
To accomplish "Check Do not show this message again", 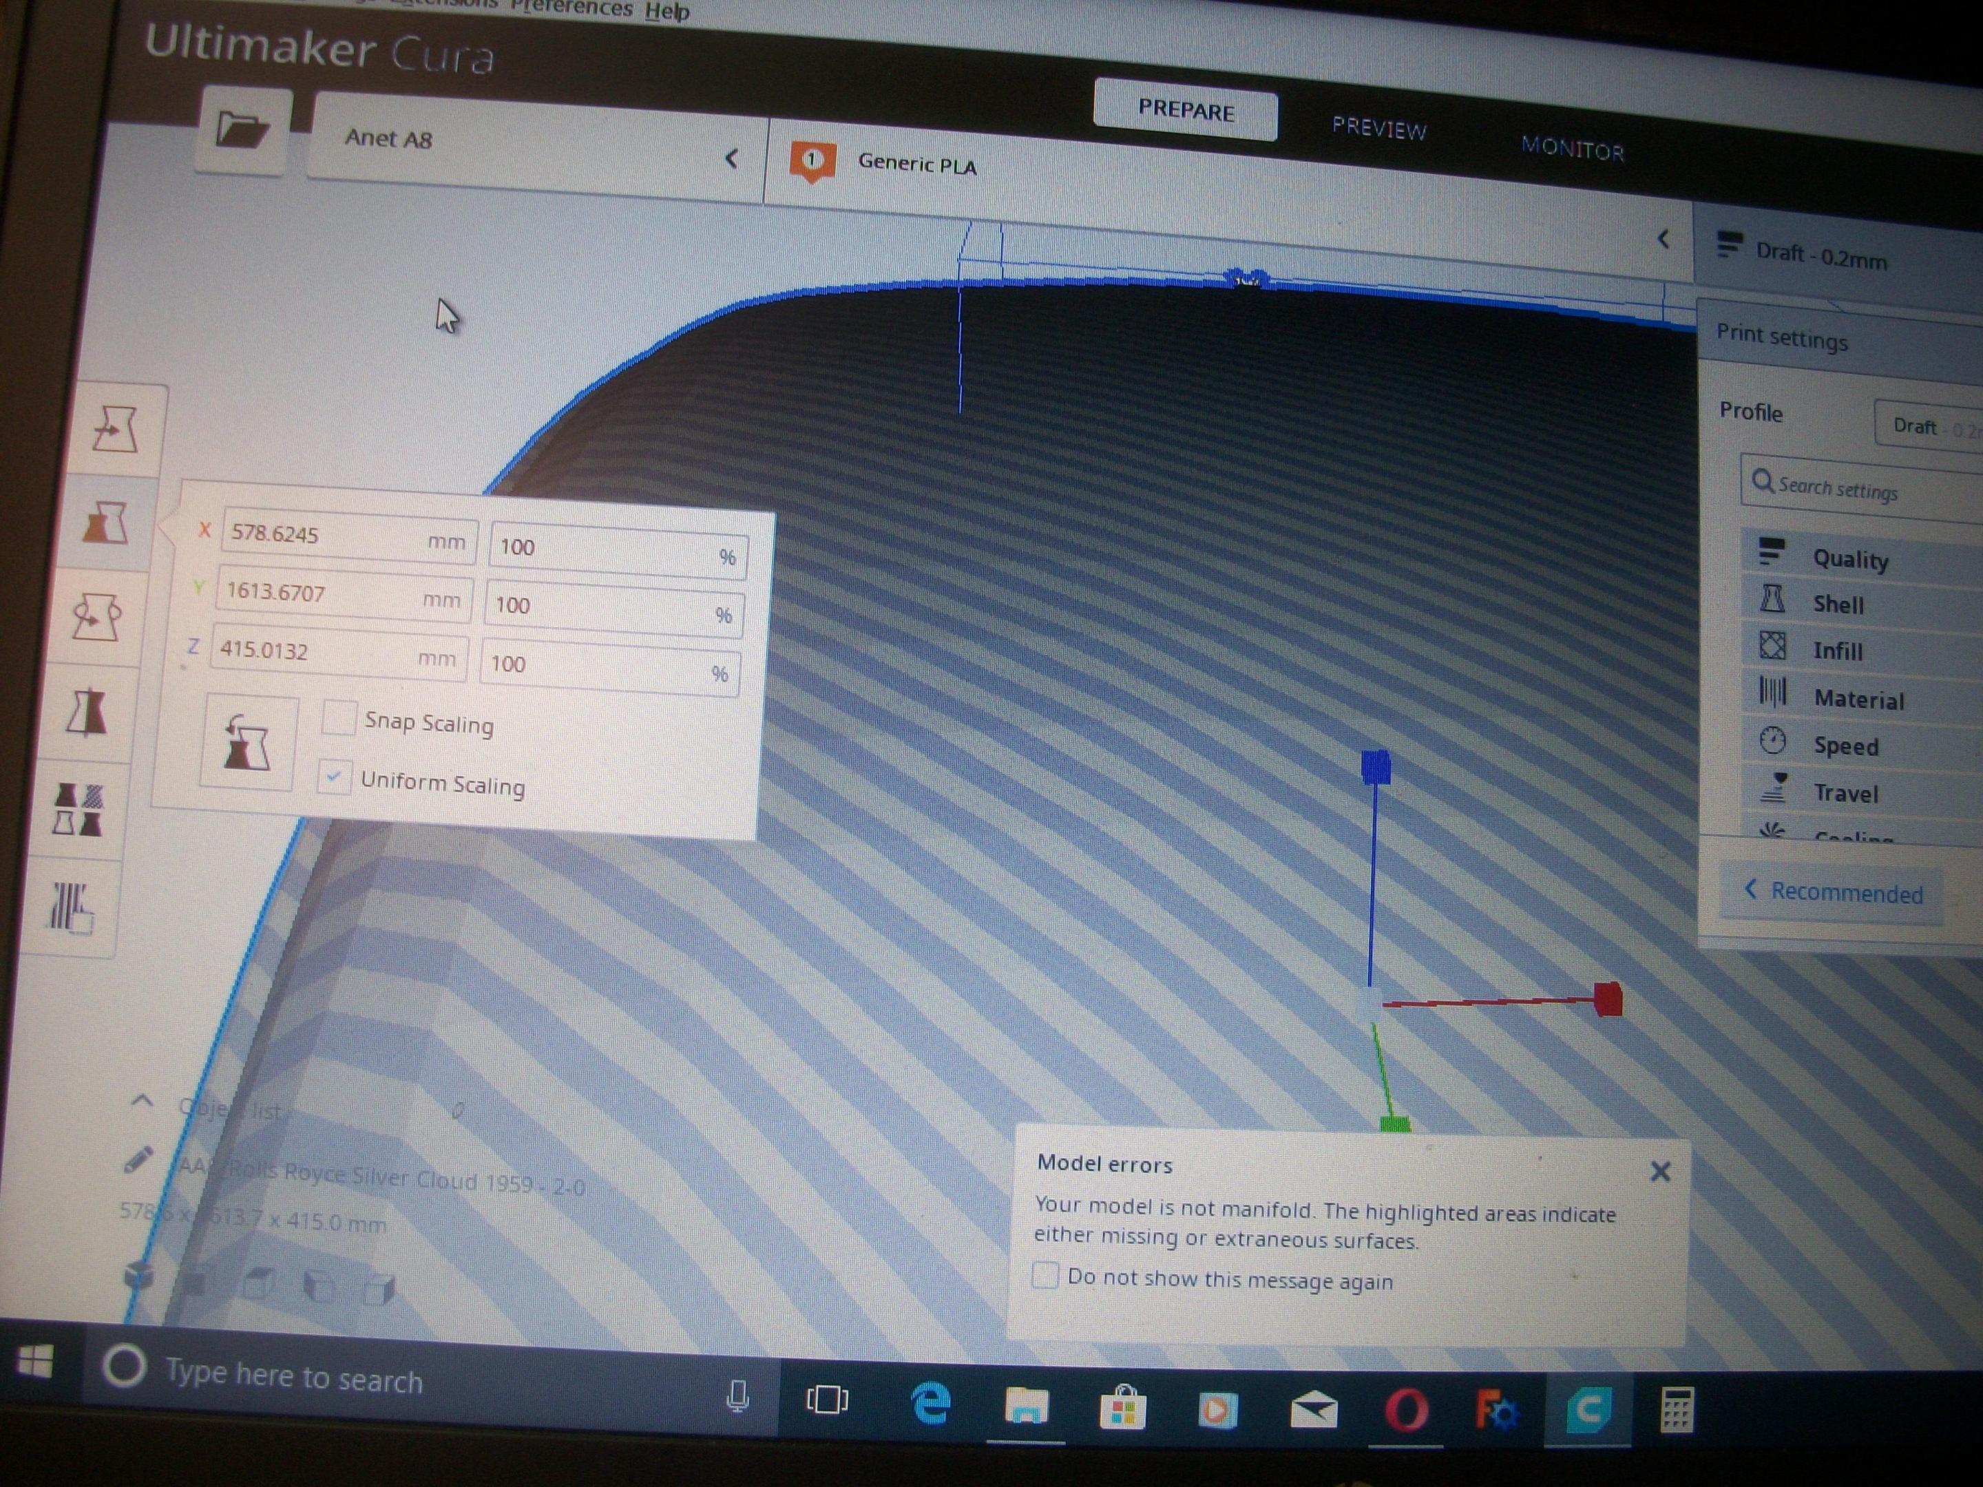I will click(1045, 1274).
